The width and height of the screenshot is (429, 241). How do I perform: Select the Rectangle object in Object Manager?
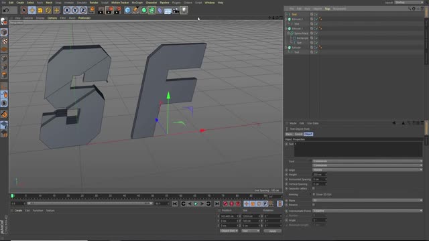302,38
